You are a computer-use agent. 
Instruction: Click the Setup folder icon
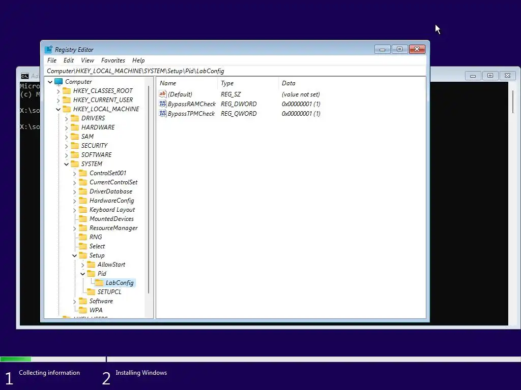tap(83, 255)
